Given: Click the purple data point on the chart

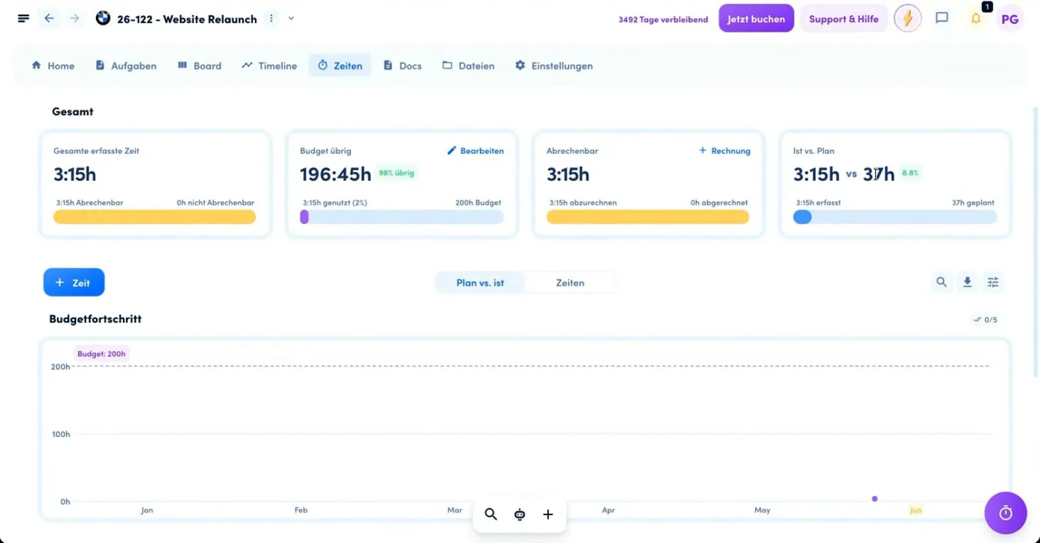Looking at the screenshot, I should (874, 499).
